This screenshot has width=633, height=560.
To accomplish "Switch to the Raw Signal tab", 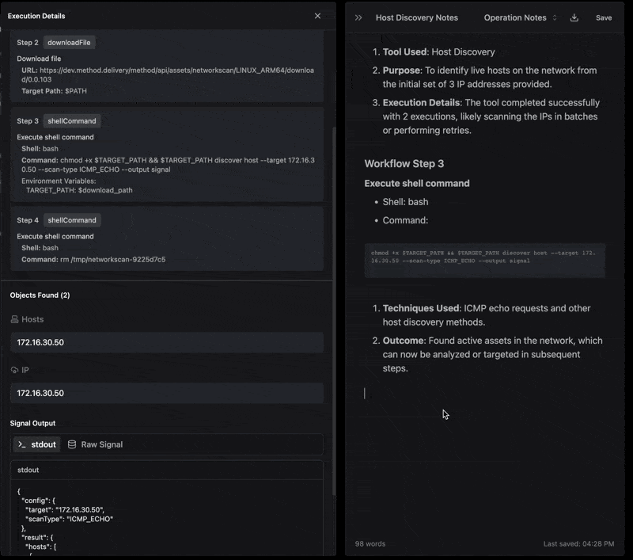I will point(95,444).
